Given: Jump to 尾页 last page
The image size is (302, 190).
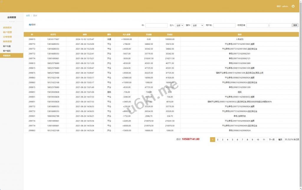Looking at the screenshot, I should pyautogui.click(x=280, y=140).
